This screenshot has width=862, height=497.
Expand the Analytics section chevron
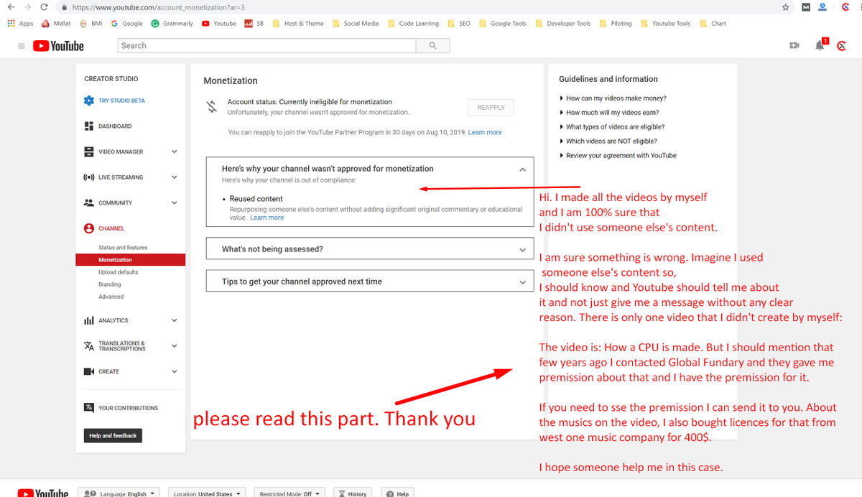pyautogui.click(x=175, y=320)
